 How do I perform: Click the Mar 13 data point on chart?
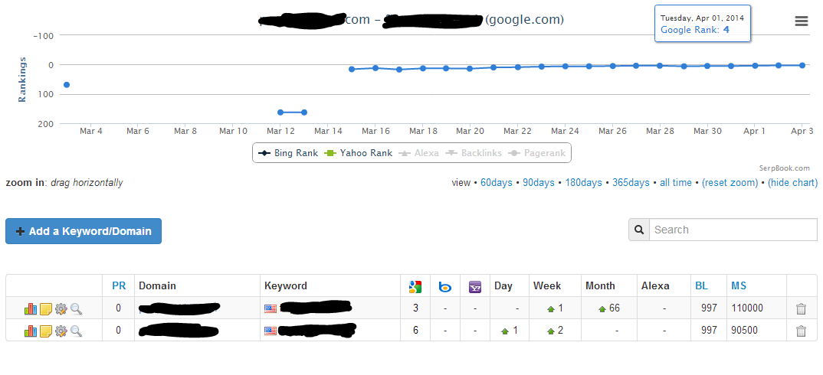(x=304, y=112)
